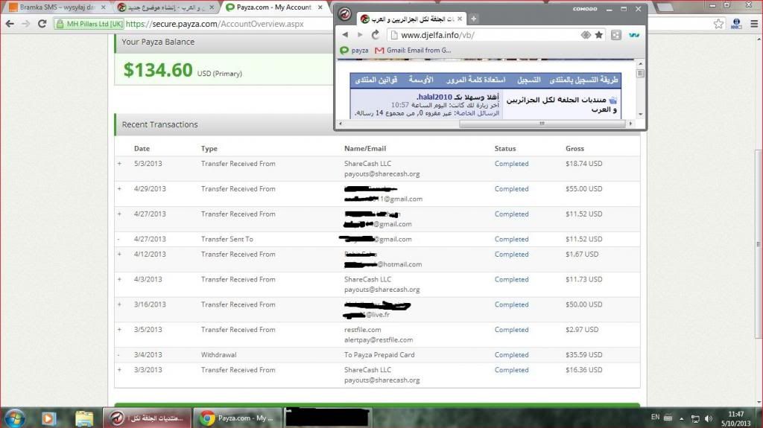Screen dimensions: 763x428
Task: Click the Payza page vertical scrollbar
Action: coord(759,243)
